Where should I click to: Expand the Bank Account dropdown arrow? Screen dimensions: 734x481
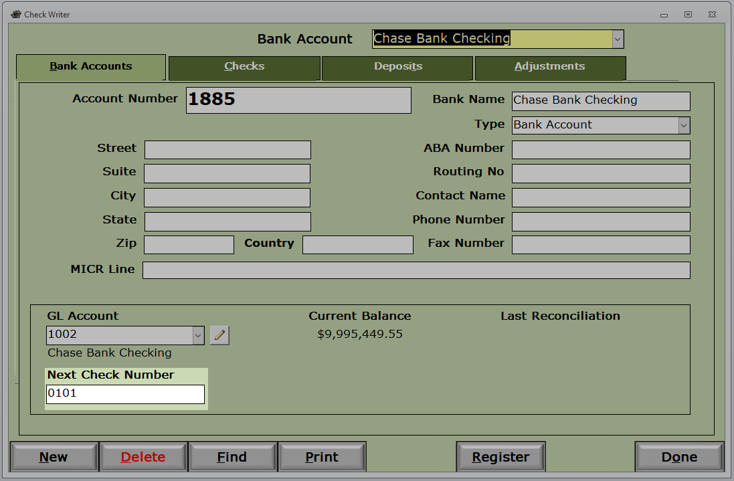pos(618,39)
